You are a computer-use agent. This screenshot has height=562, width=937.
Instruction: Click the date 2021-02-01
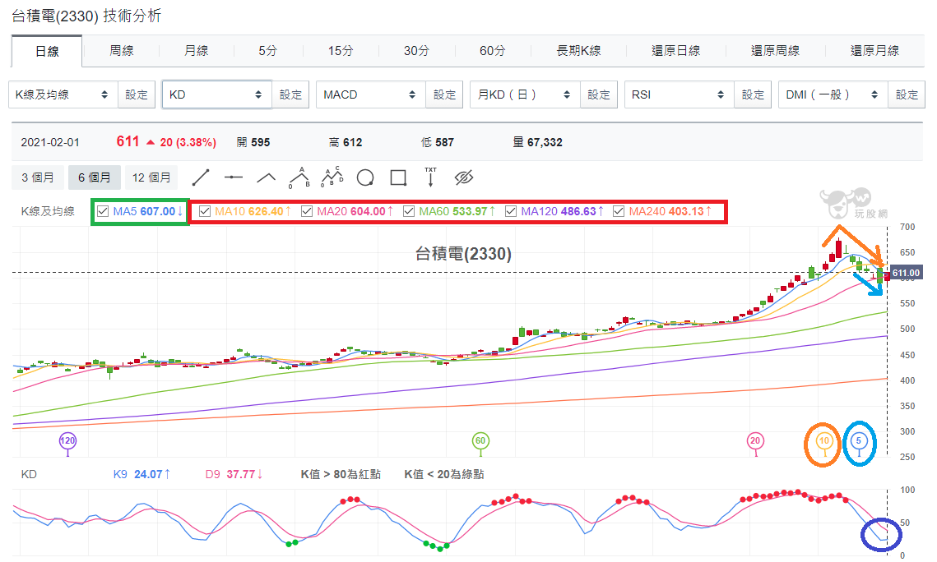point(50,143)
